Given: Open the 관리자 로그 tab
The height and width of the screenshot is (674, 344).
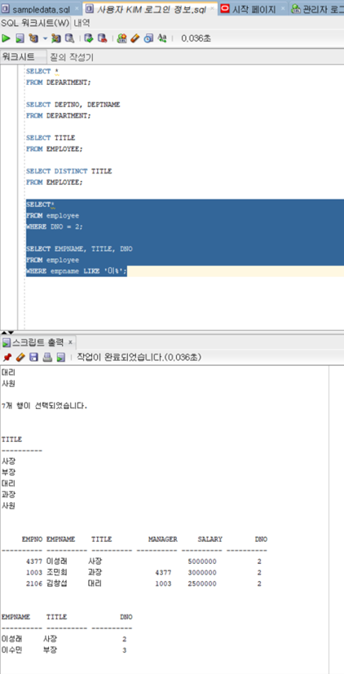Looking at the screenshot, I should point(317,9).
